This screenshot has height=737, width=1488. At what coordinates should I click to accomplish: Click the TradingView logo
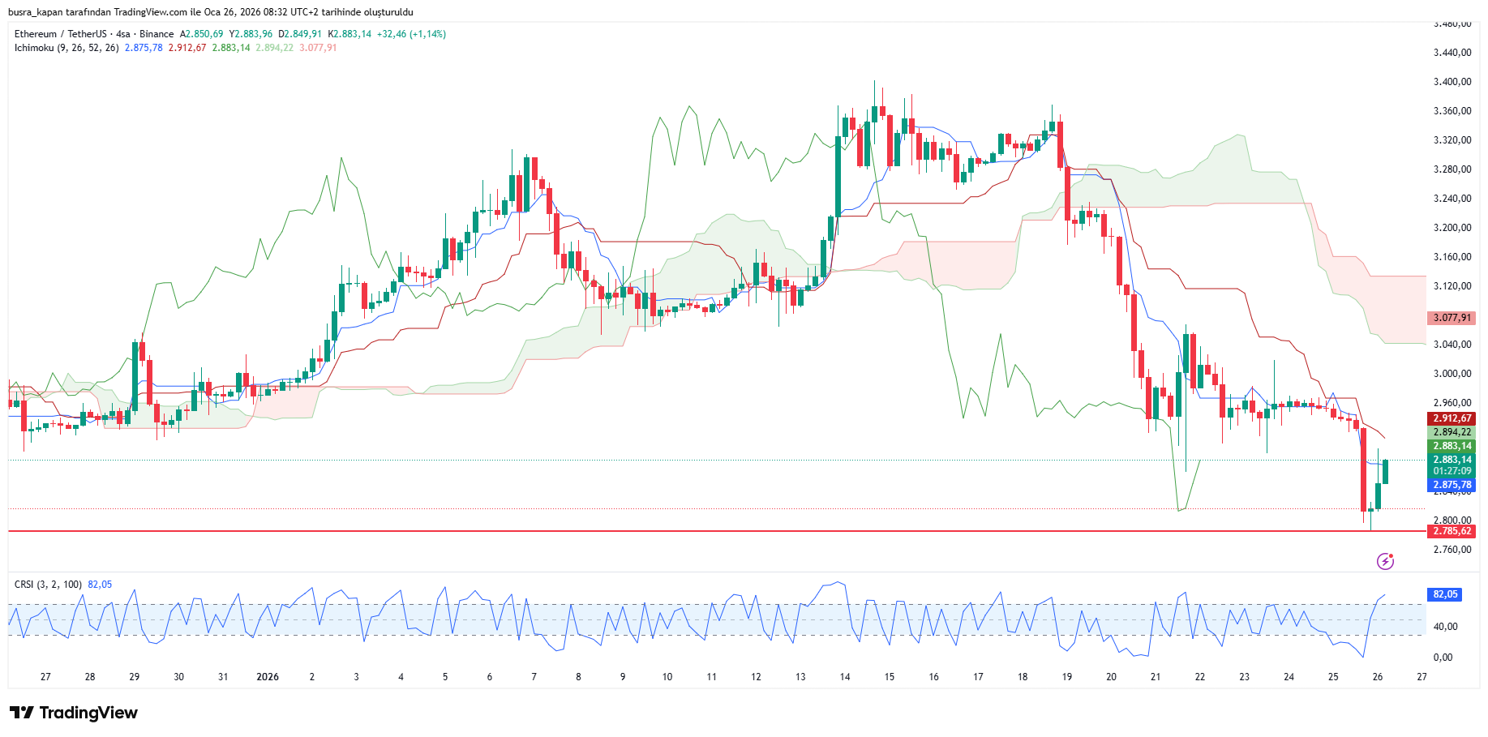[x=74, y=713]
